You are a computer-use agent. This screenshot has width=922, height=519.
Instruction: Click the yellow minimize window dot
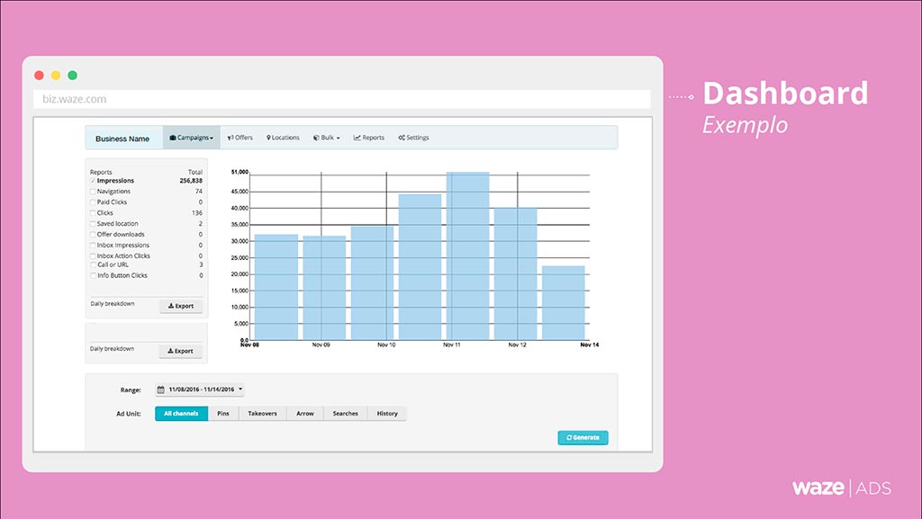pyautogui.click(x=56, y=76)
